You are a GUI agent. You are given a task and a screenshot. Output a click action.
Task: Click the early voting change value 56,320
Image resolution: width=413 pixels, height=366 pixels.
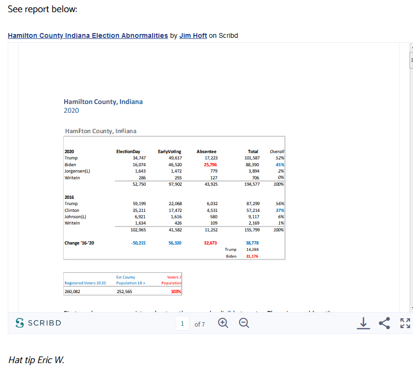(x=175, y=243)
